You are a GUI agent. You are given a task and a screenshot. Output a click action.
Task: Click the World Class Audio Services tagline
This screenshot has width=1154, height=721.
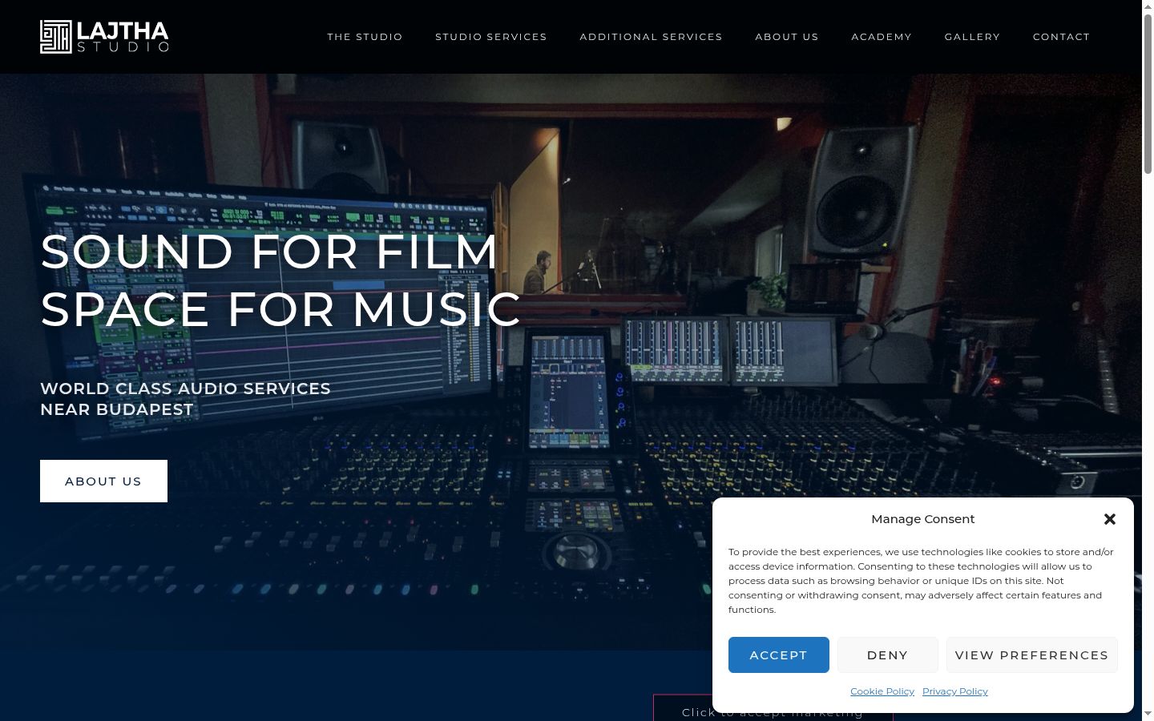coord(185,399)
